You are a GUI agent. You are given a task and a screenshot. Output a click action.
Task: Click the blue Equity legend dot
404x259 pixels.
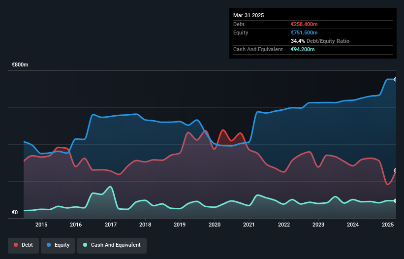pyautogui.click(x=49, y=245)
